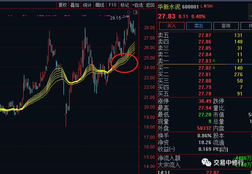Screen dimensions: 252x174
Task: Click the red 买入 buy button
Action: 172,26
